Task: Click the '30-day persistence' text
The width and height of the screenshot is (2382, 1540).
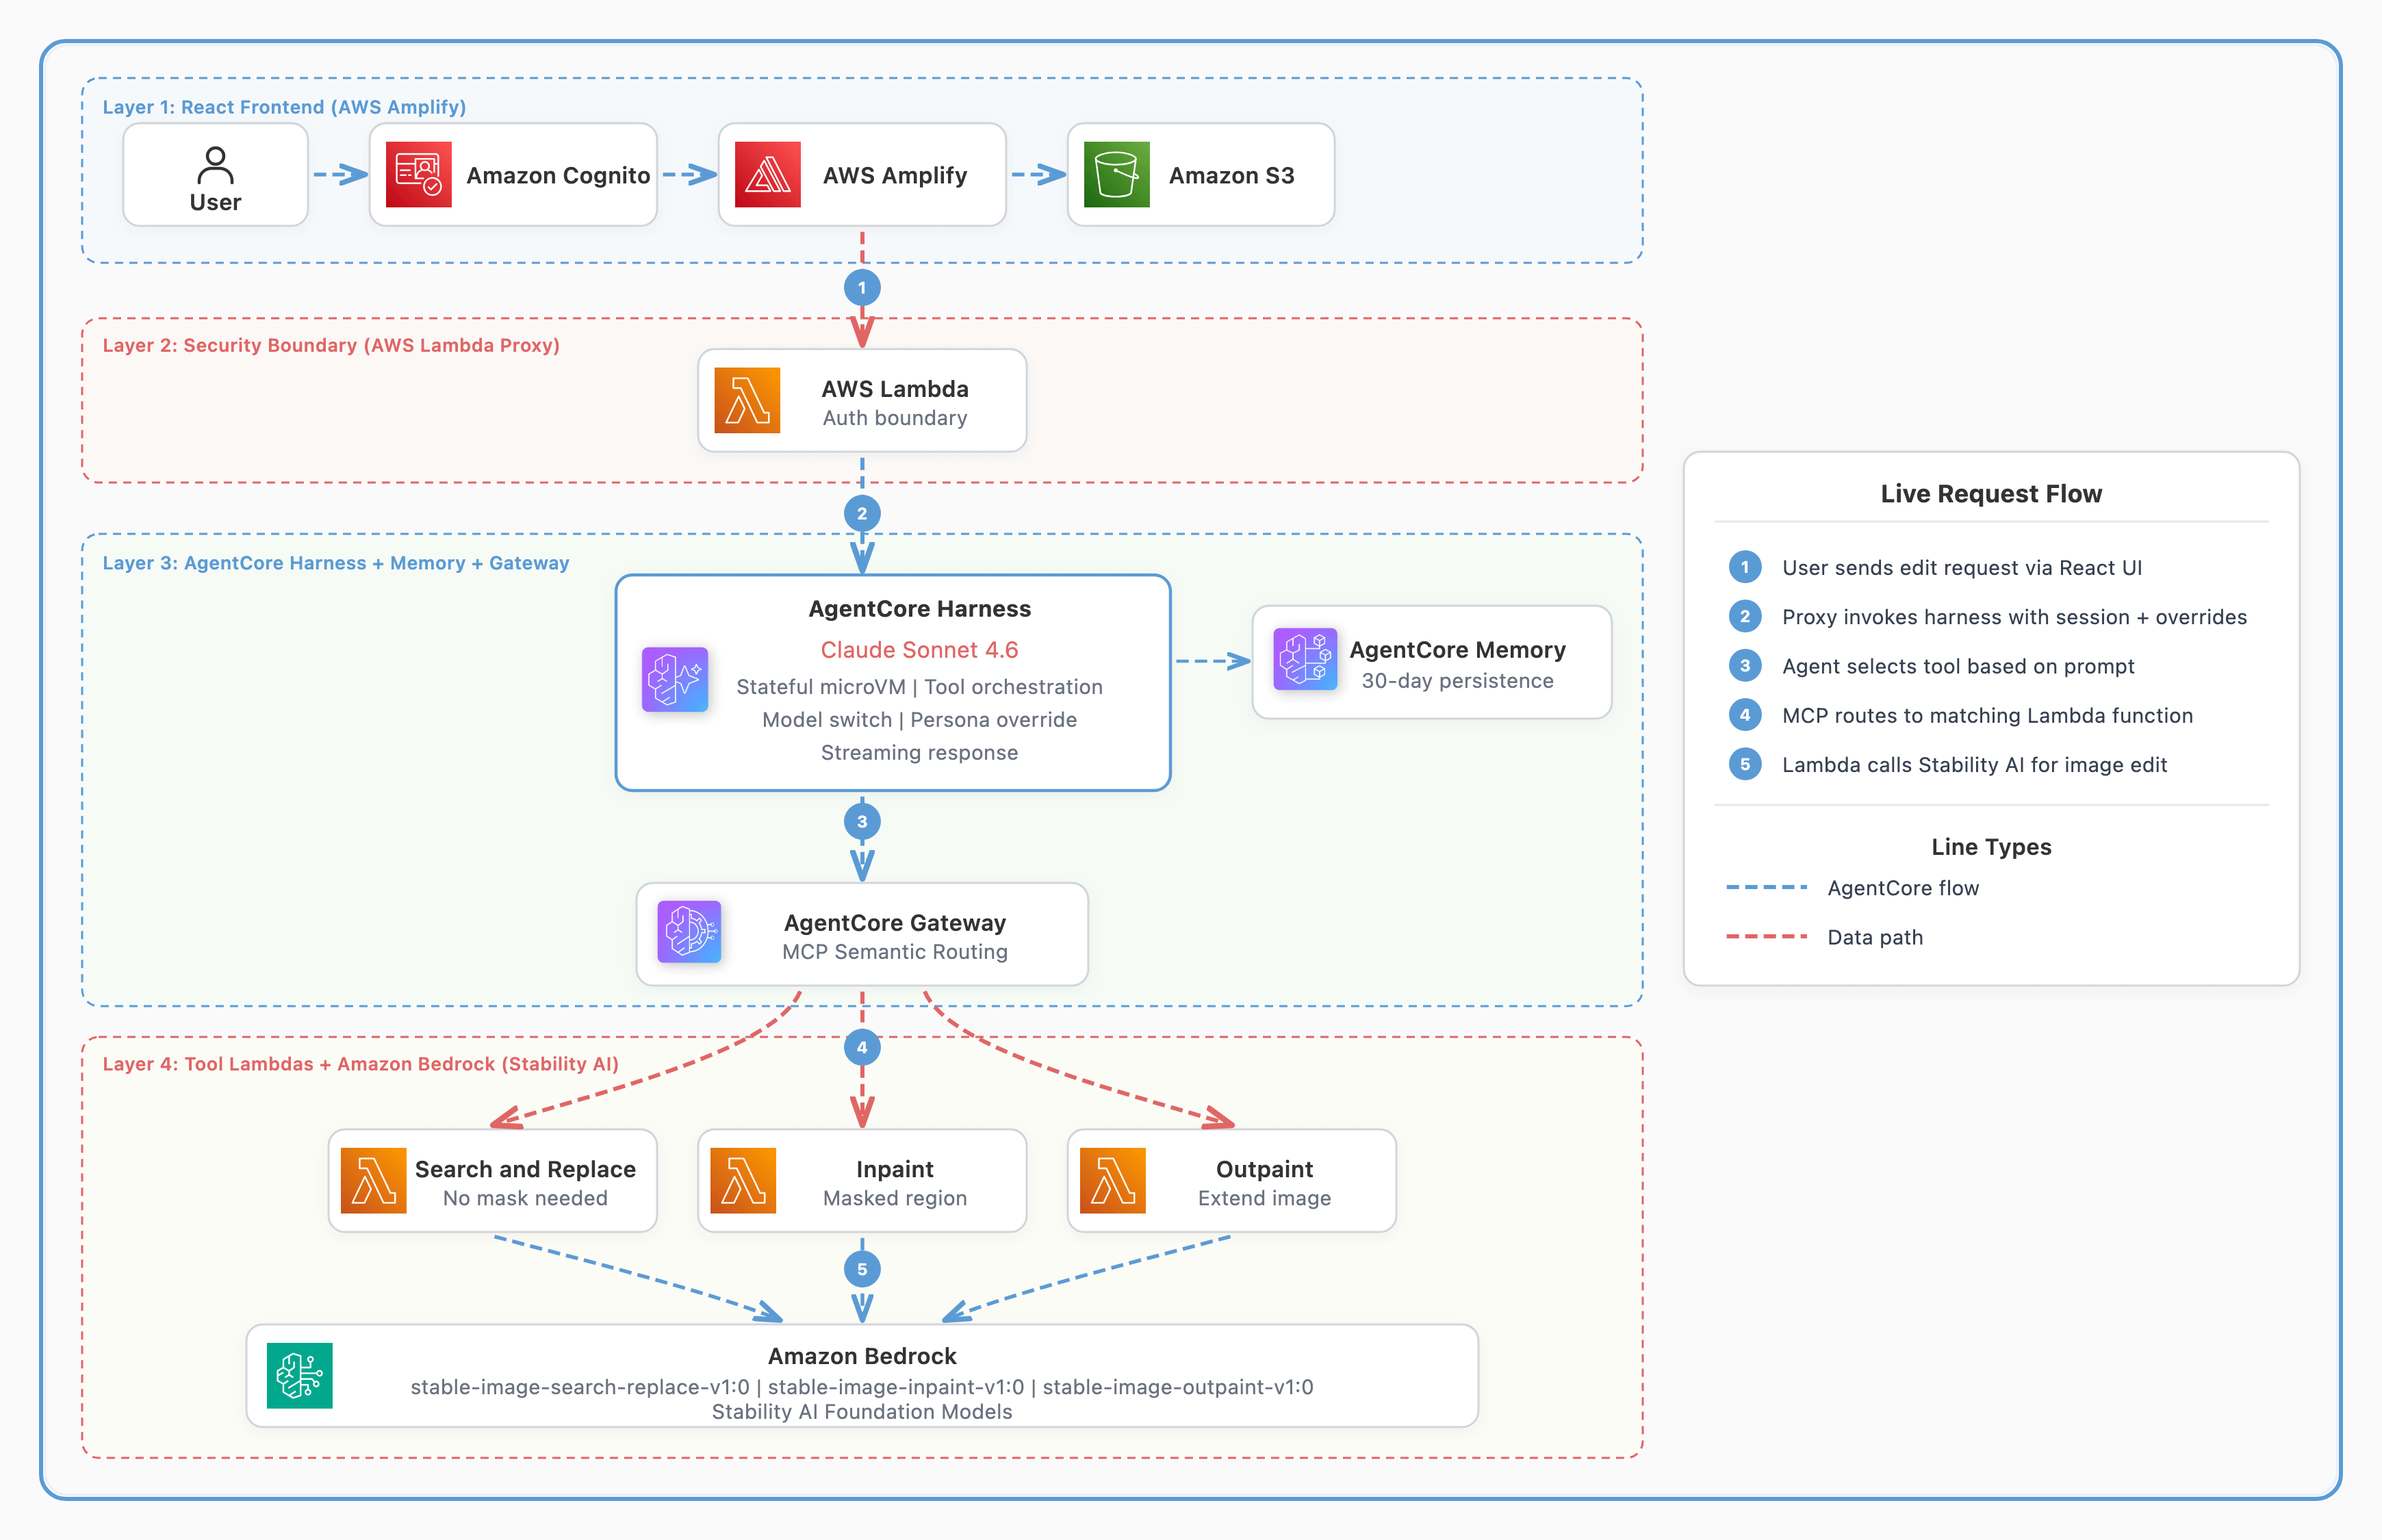Action: click(1457, 680)
